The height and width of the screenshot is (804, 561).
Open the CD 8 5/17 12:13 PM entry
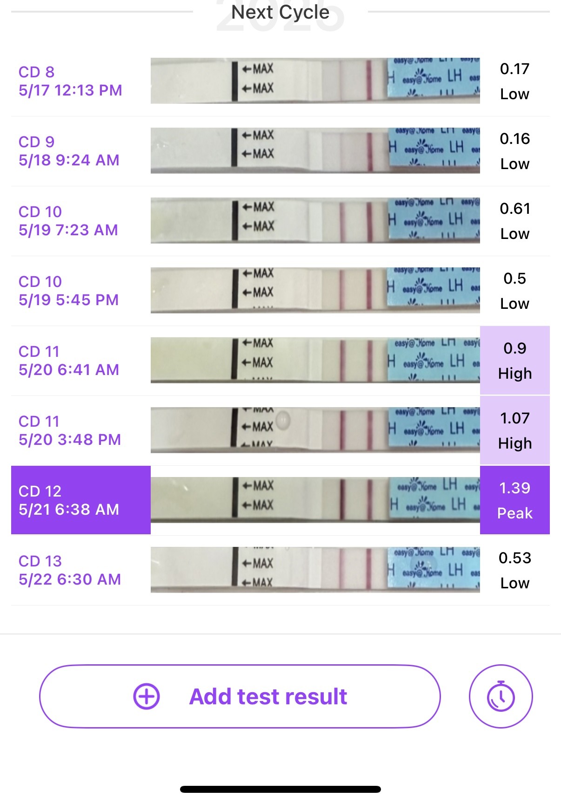(x=70, y=81)
